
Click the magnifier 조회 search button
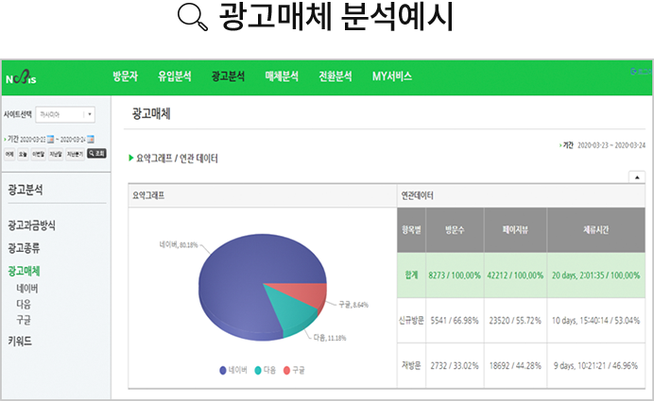[x=96, y=154]
